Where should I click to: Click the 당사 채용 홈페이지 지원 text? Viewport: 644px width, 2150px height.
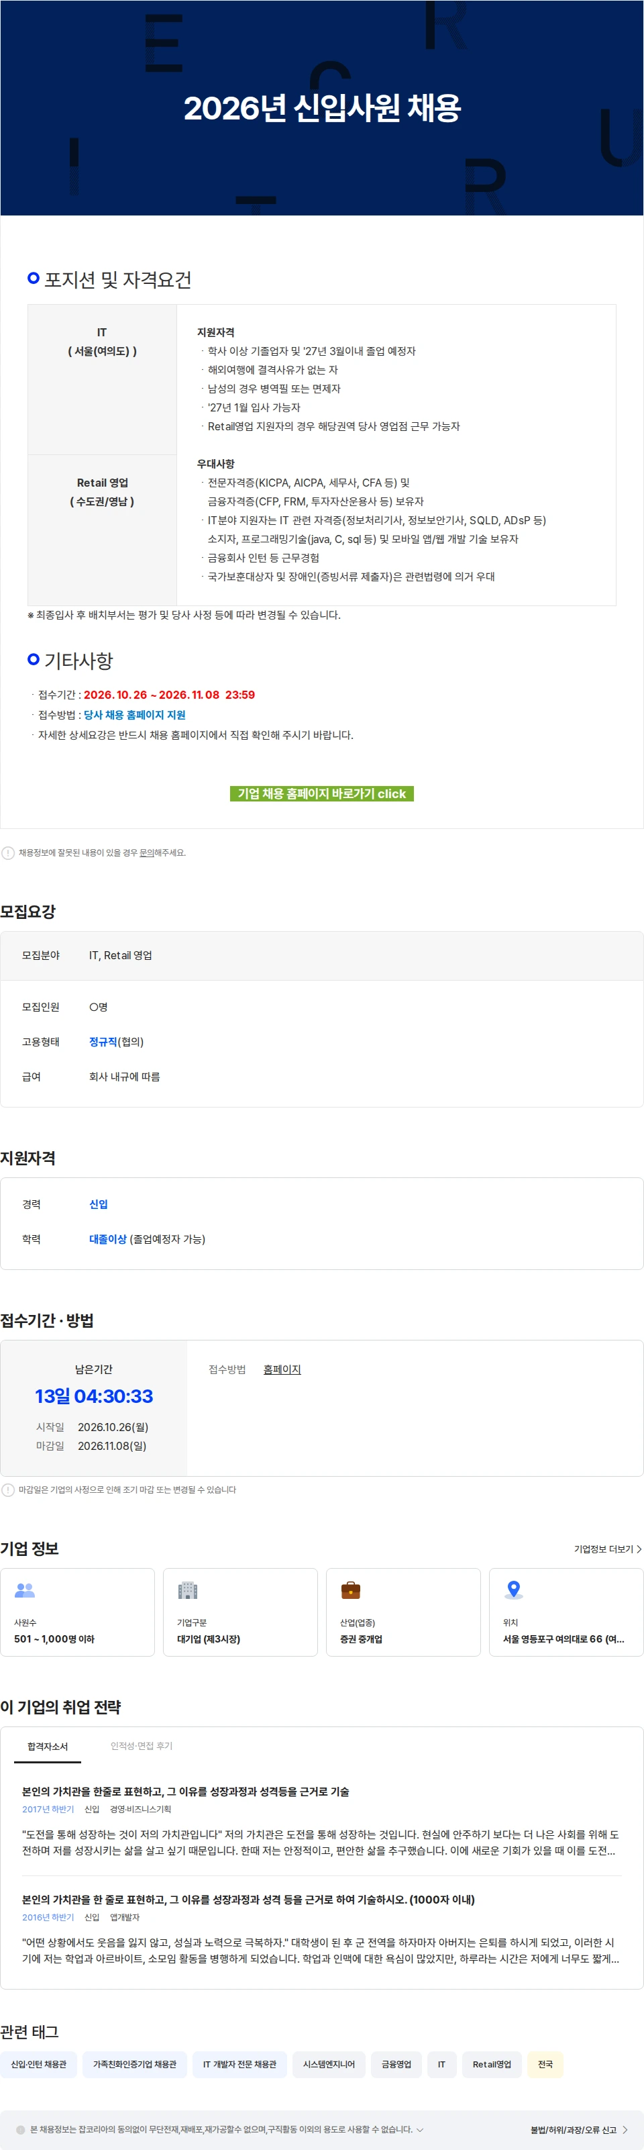point(134,714)
